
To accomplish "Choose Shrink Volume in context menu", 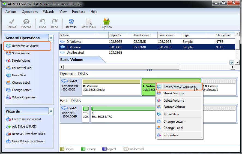I will (179, 93).
